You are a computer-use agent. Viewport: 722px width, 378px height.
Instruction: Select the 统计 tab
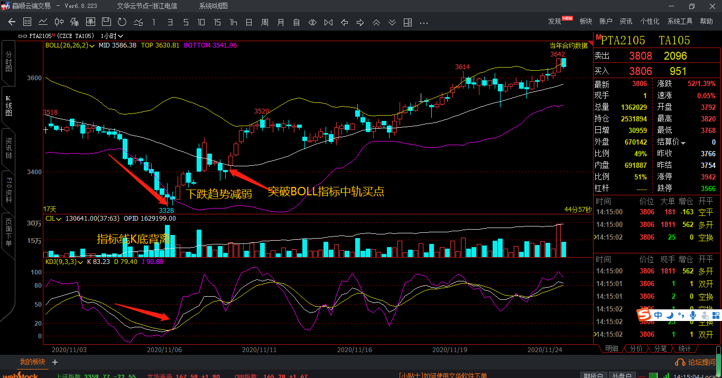click(x=684, y=348)
